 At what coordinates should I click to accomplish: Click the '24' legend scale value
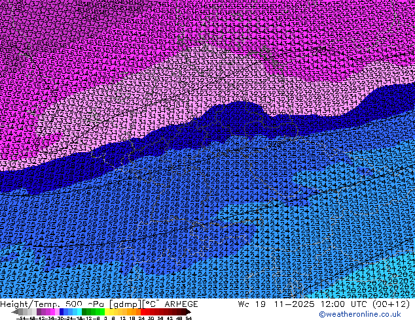click(141, 318)
